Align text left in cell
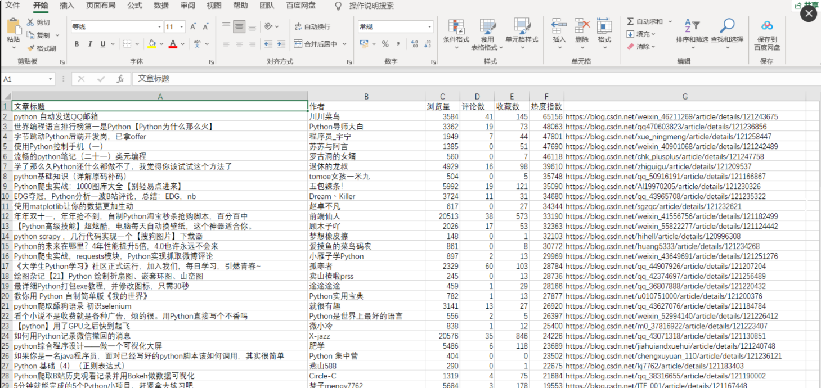Viewport: 821px width, 388px height. [x=226, y=44]
